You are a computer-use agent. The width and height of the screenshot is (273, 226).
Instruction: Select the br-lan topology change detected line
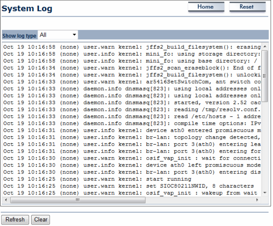point(132,137)
